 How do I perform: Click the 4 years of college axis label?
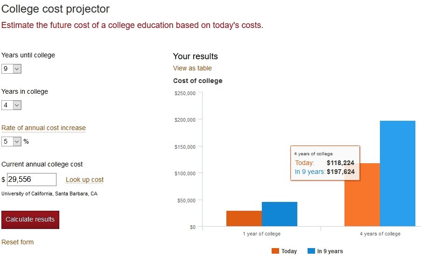[380, 234]
